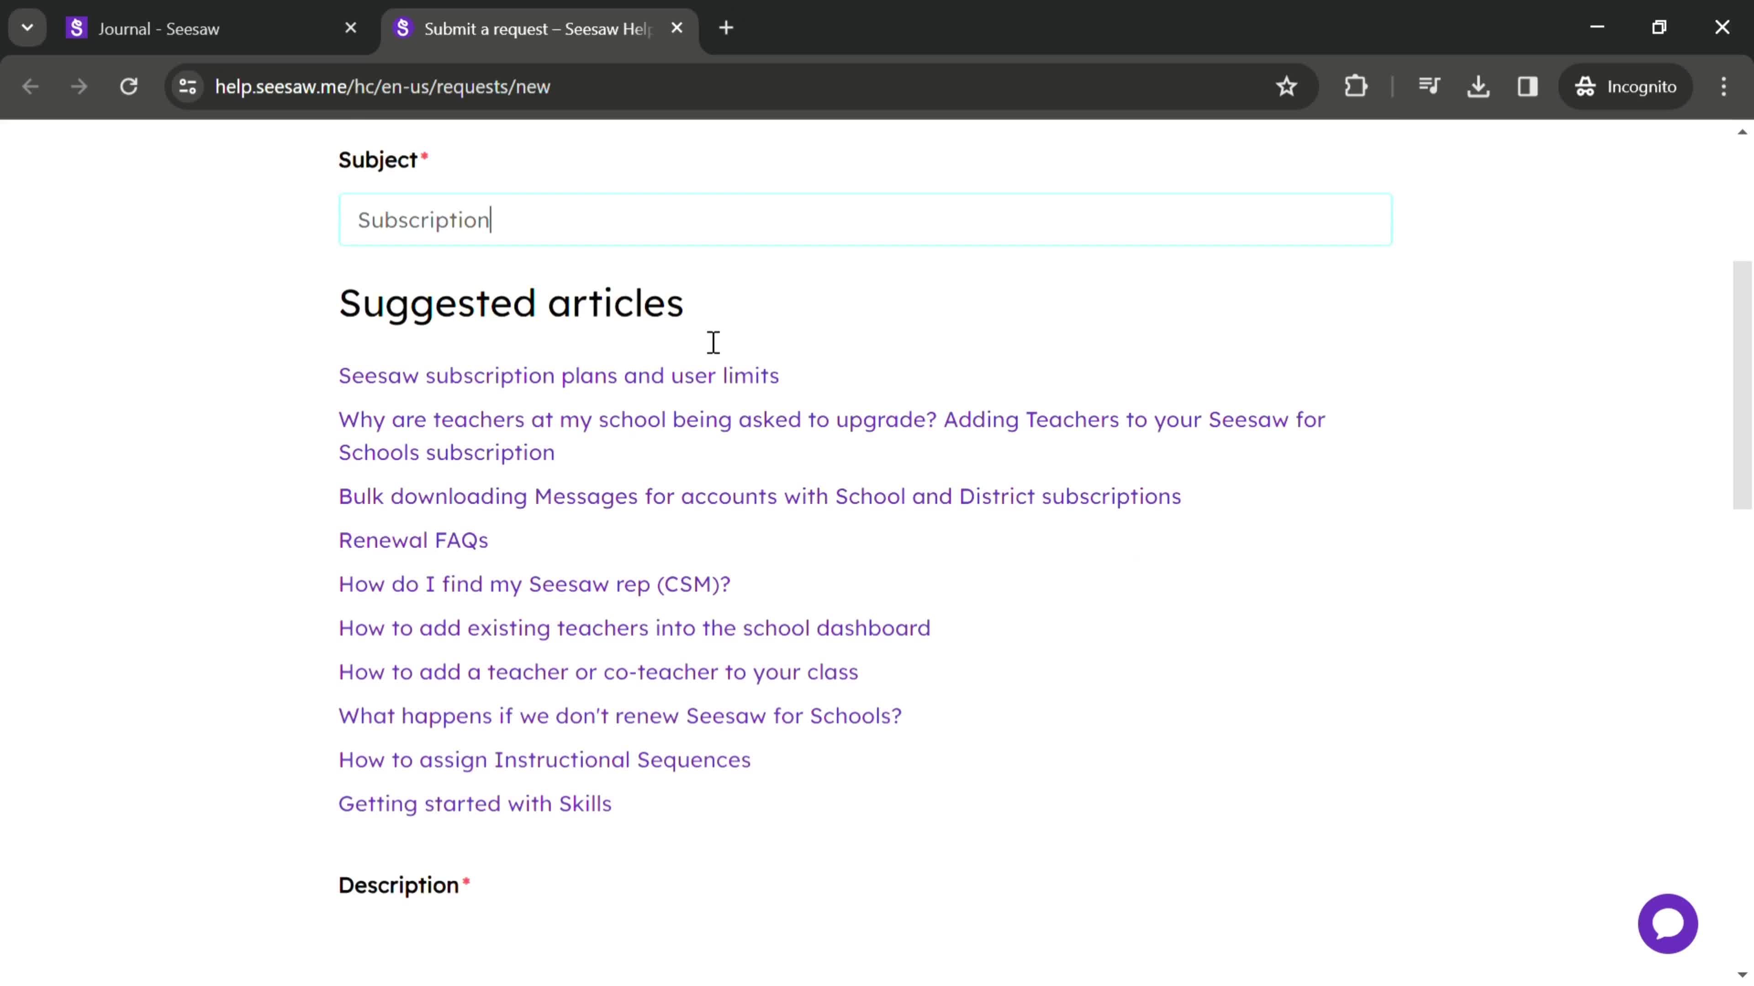
Task: Click the Subject text field
Action: [x=866, y=220]
